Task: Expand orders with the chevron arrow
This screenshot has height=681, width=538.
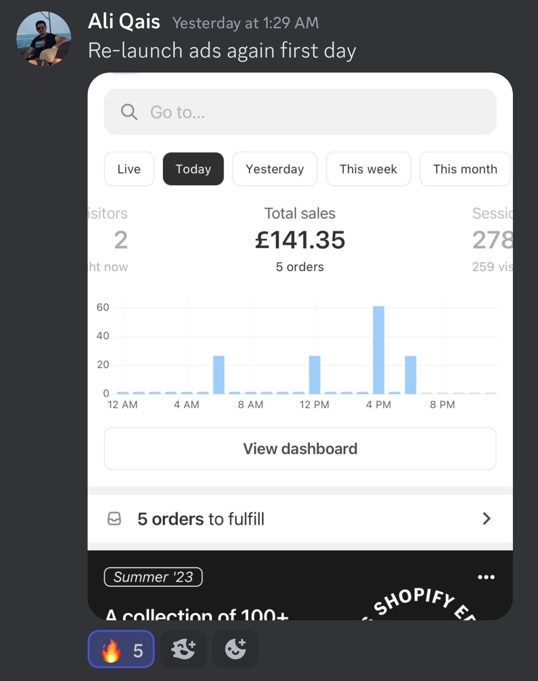Action: 486,519
